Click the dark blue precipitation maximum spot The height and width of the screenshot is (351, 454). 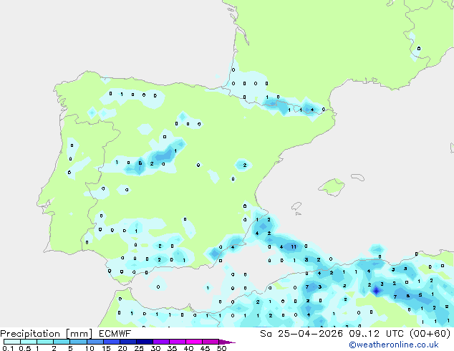click(376, 291)
